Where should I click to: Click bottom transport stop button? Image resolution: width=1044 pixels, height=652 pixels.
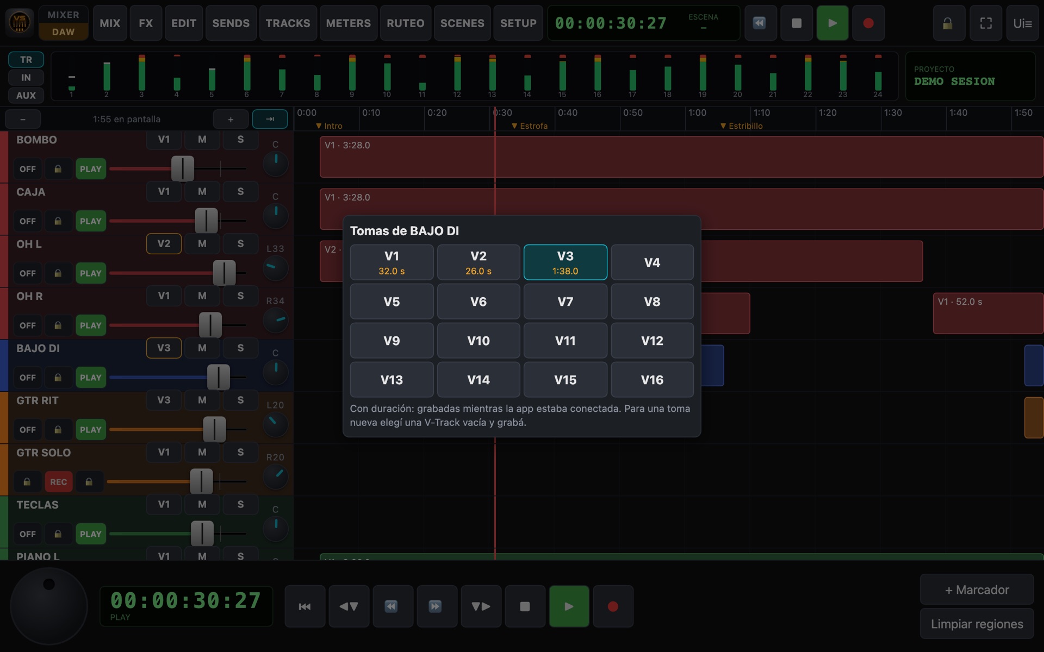click(x=525, y=606)
